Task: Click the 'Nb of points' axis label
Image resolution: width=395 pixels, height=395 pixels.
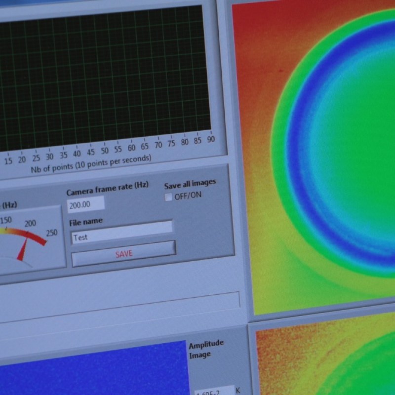Action: tap(91, 163)
